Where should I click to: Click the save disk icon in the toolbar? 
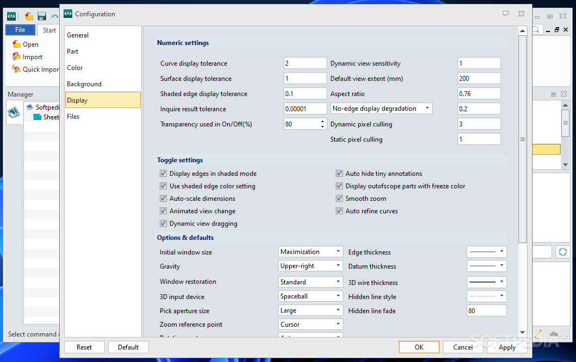coord(42,16)
